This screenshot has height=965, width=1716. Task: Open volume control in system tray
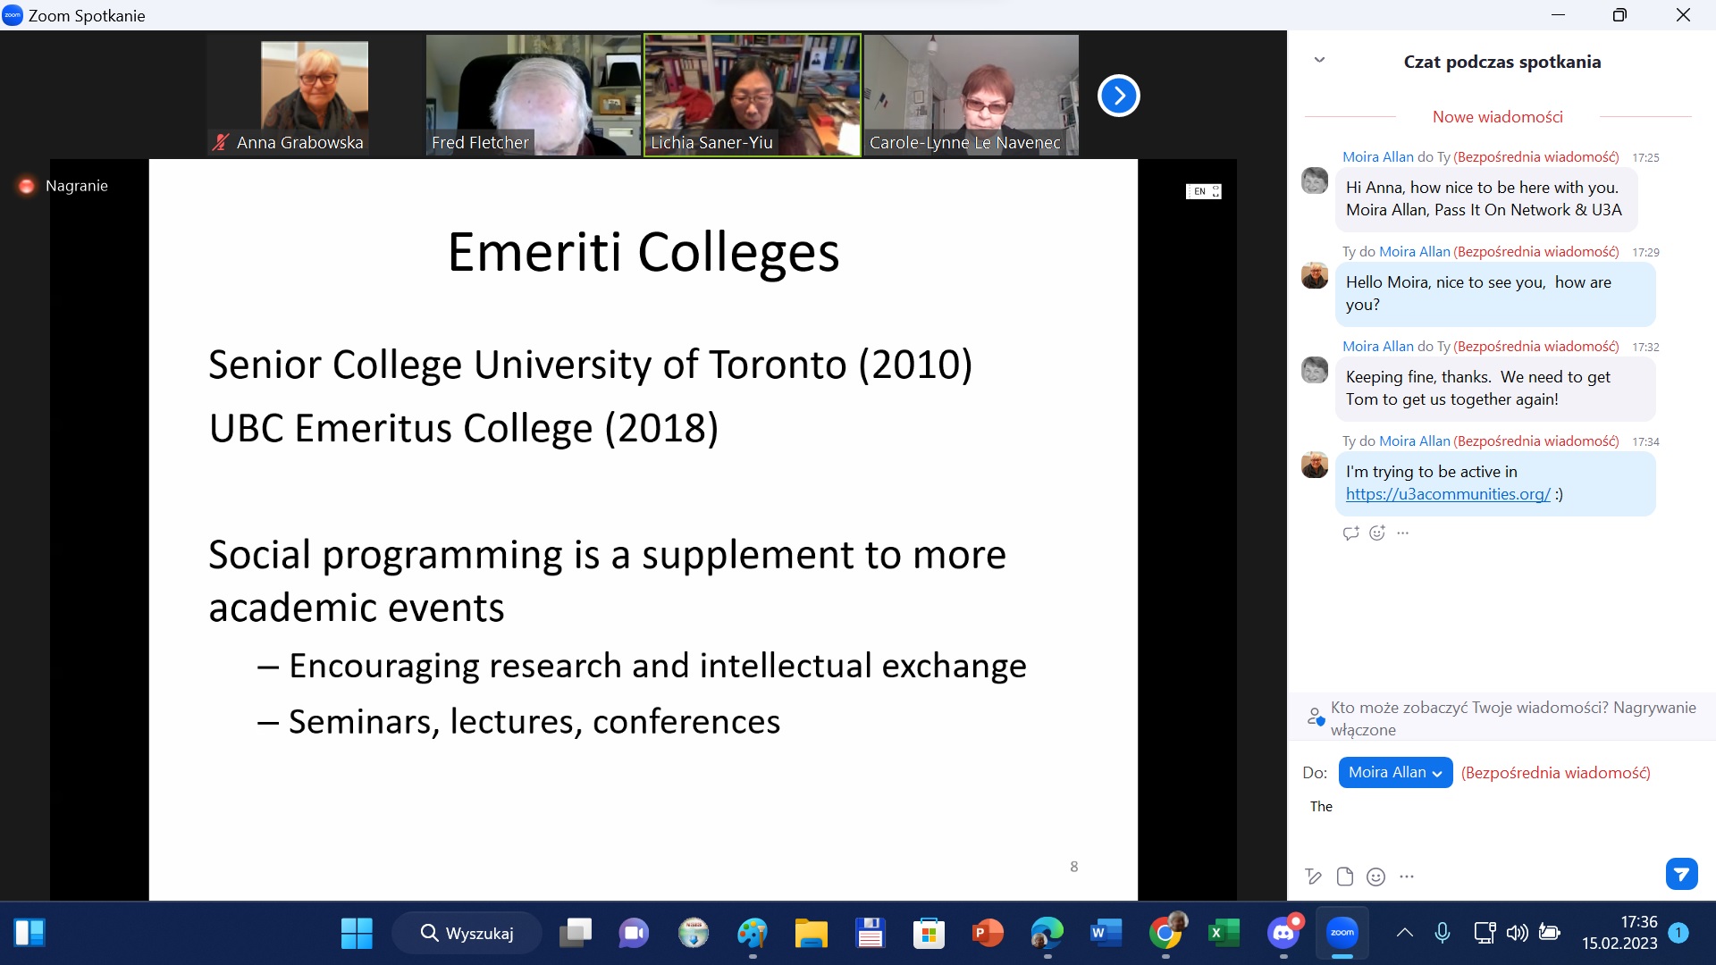1517,934
